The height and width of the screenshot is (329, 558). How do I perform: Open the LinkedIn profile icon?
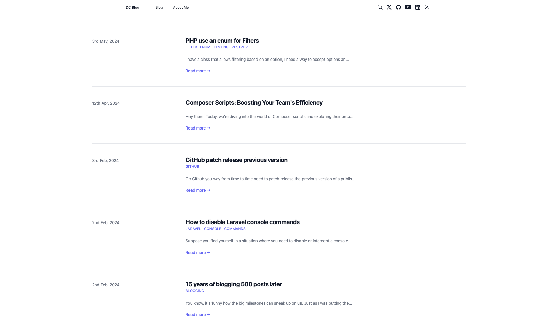click(x=418, y=7)
